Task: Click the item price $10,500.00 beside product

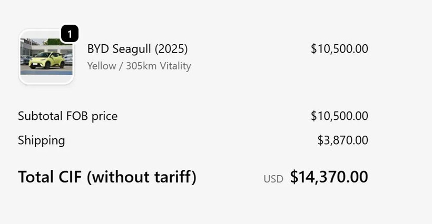Action: [x=339, y=49]
